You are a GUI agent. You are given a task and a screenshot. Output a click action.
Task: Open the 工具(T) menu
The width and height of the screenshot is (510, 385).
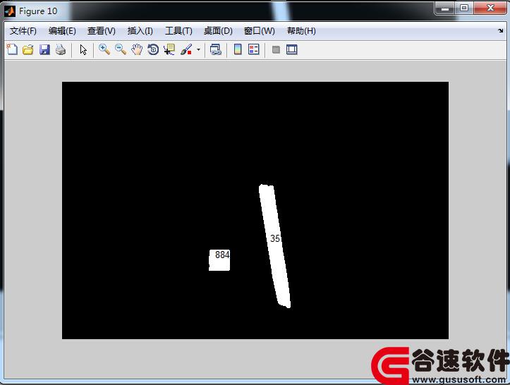pyautogui.click(x=178, y=31)
